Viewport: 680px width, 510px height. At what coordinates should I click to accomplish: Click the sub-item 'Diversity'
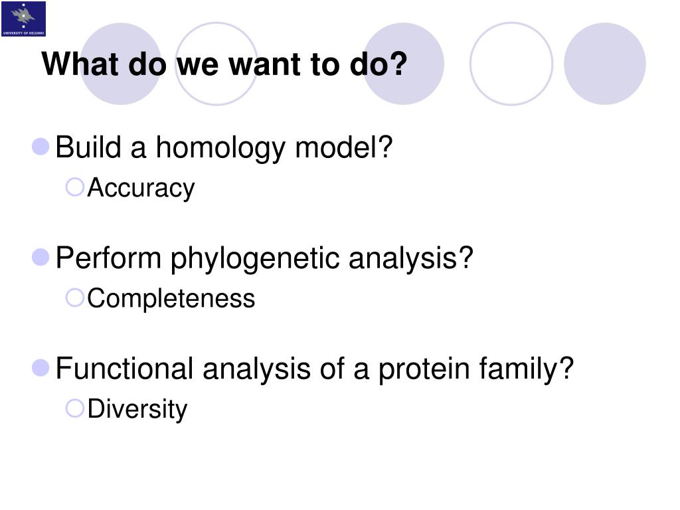click(x=137, y=409)
